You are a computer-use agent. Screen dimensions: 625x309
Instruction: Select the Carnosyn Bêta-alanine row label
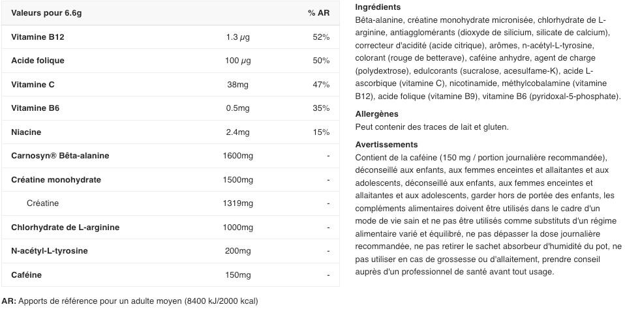pyautogui.click(x=60, y=156)
